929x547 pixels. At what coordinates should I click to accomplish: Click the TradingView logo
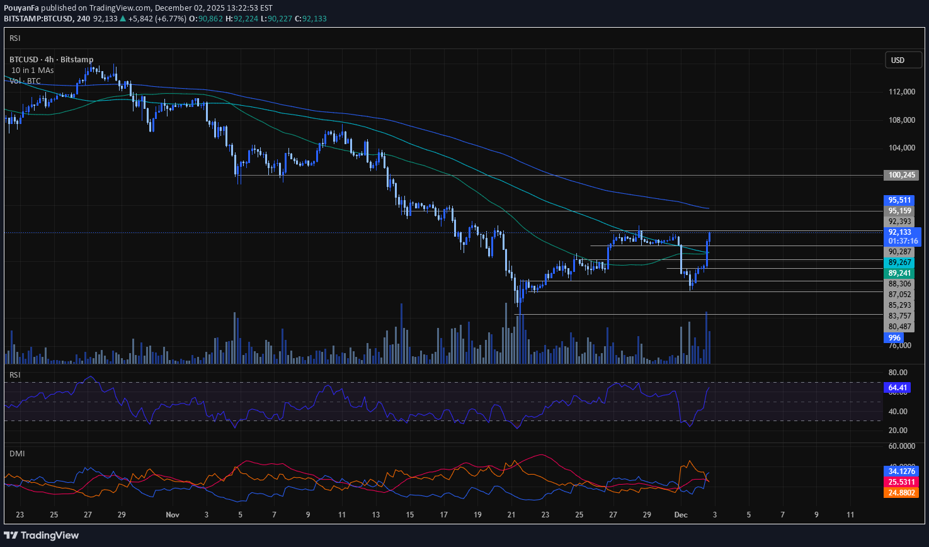click(42, 535)
